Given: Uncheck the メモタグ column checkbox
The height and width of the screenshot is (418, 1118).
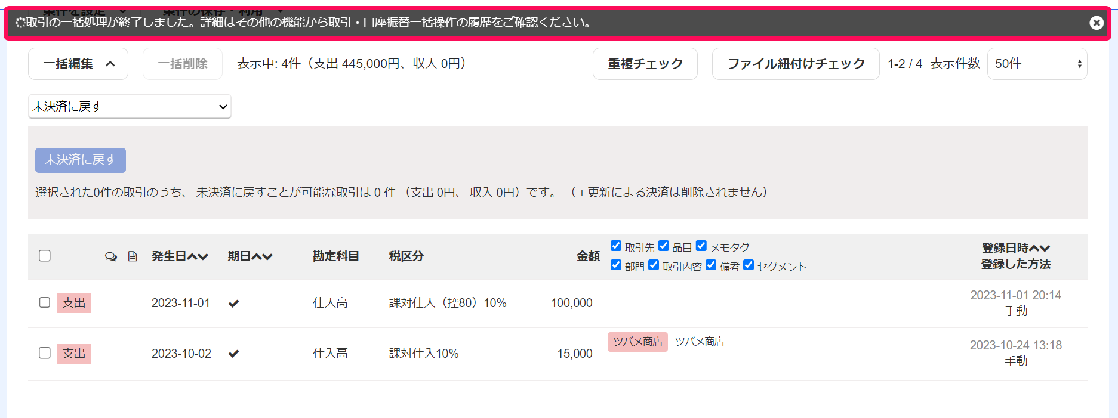Looking at the screenshot, I should [x=701, y=246].
